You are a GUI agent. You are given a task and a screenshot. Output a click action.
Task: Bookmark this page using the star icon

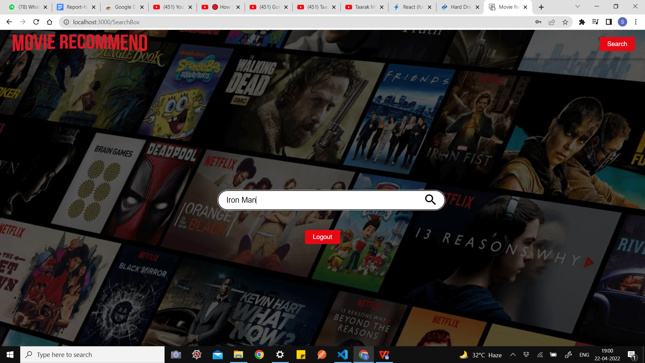[x=565, y=22]
